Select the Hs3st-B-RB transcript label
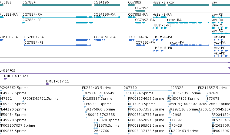The height and width of the screenshot is (135, 230). [162, 25]
